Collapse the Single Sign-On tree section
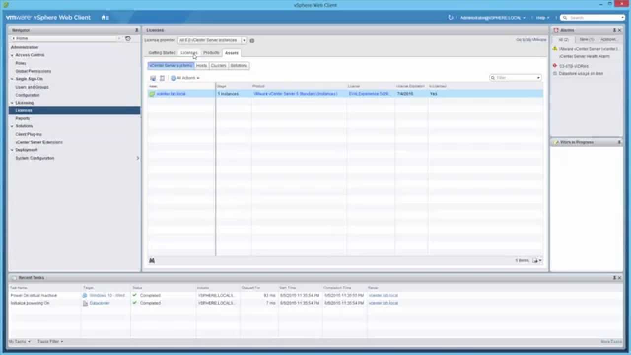The width and height of the screenshot is (631, 355). 12,79
